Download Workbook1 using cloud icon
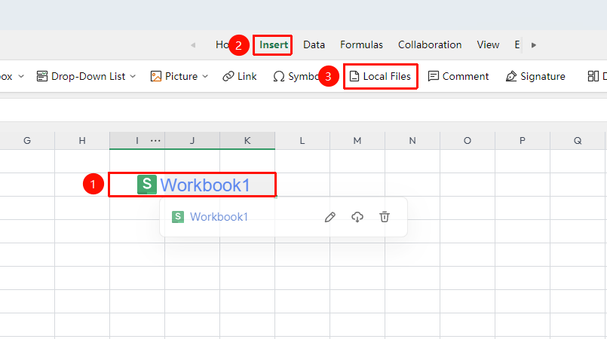 357,217
